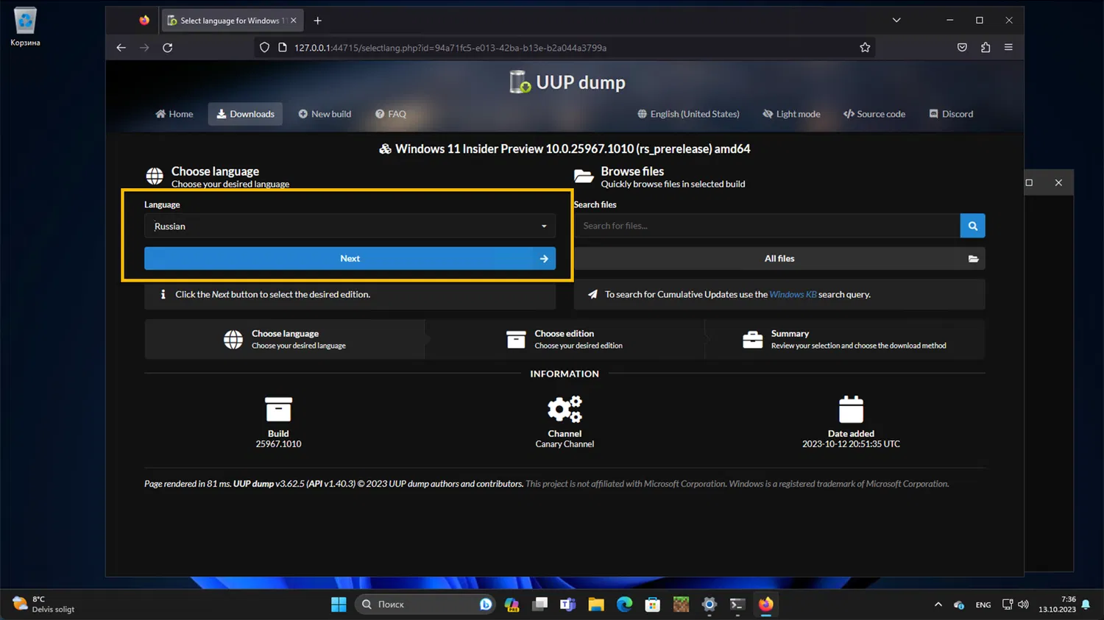Viewport: 1104px width, 620px height.
Task: Switch the ENG input language
Action: pos(983,605)
